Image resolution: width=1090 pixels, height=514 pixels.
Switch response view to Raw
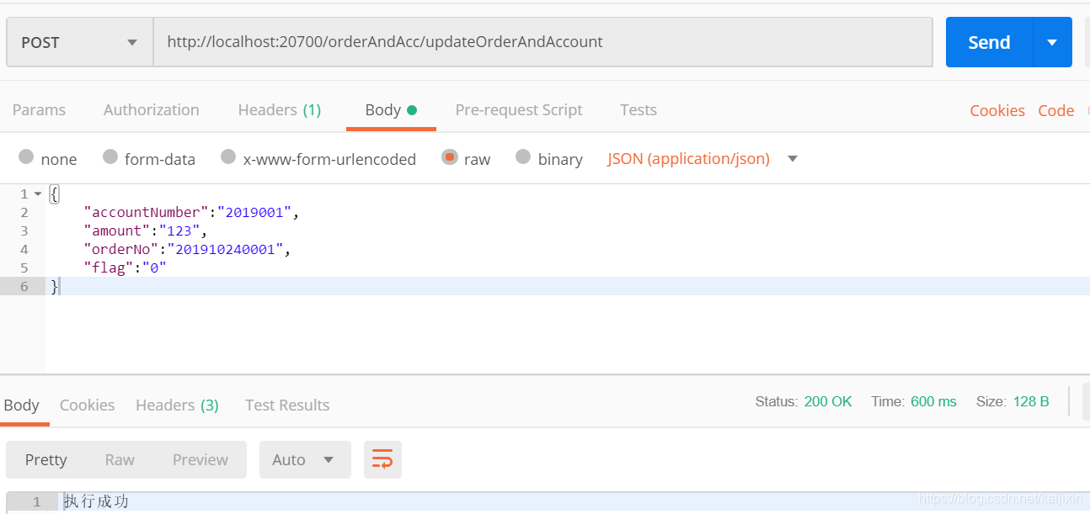120,459
